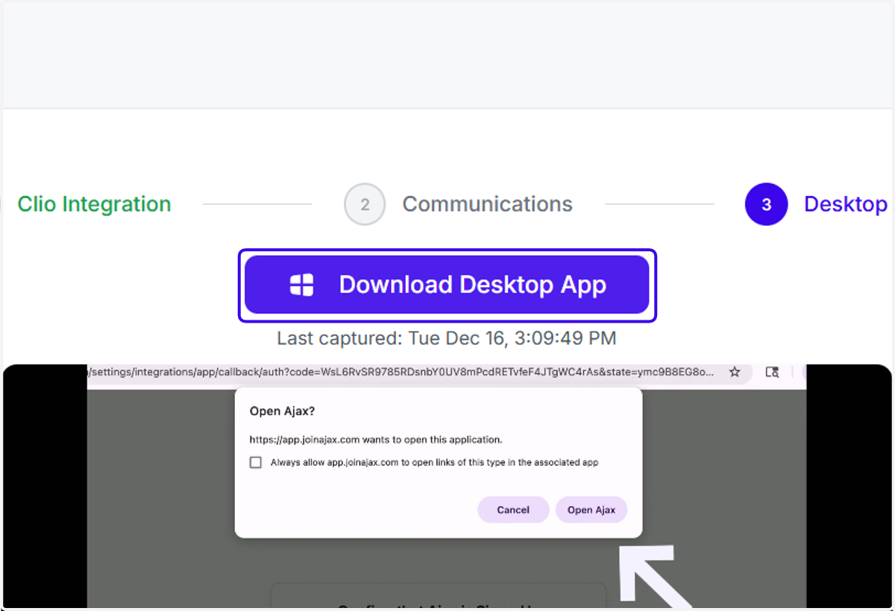Tick the Always allow app.joinajax.com checkbox
Screen dimensions: 895x611
(256, 463)
